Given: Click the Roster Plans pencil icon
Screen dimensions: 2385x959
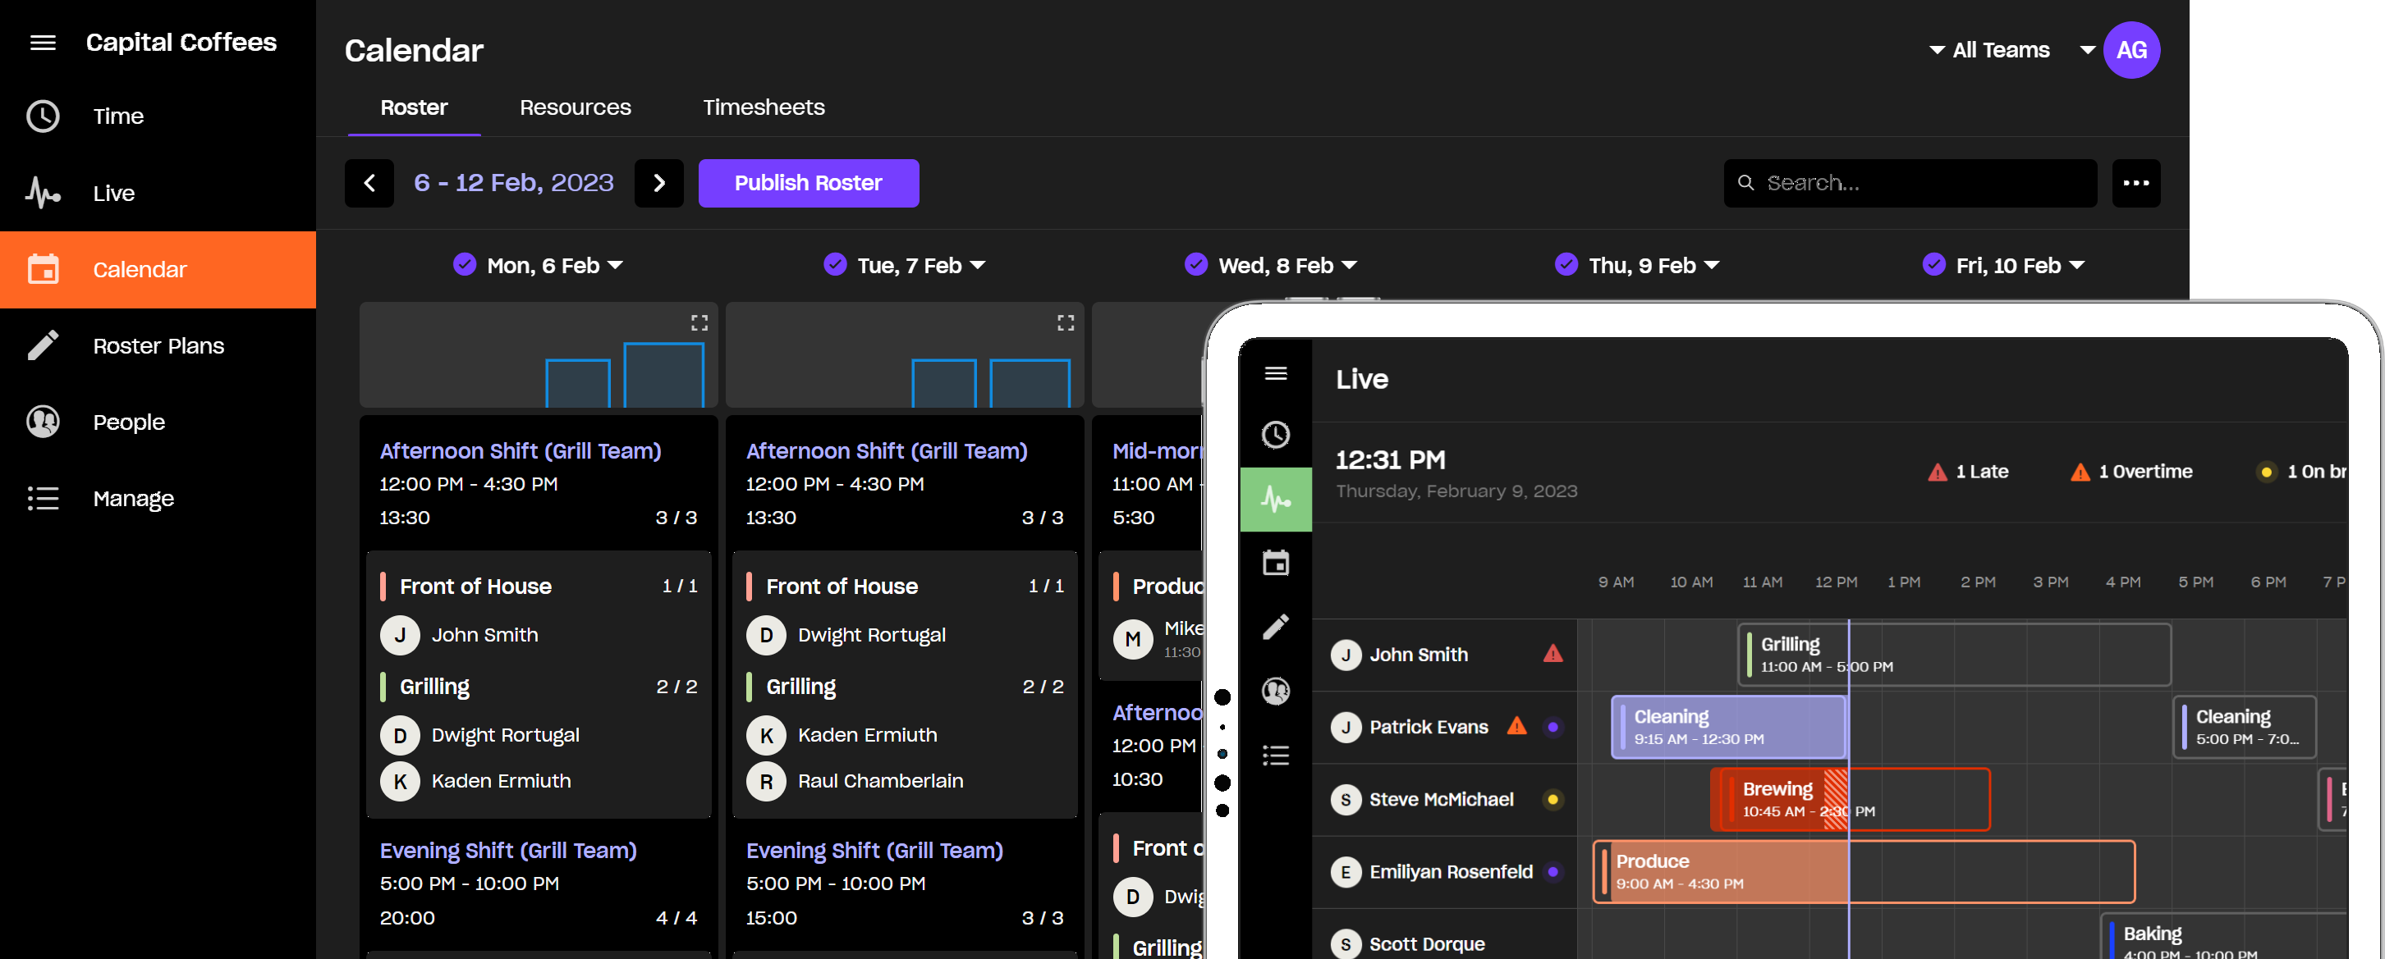Looking at the screenshot, I should pyautogui.click(x=43, y=346).
